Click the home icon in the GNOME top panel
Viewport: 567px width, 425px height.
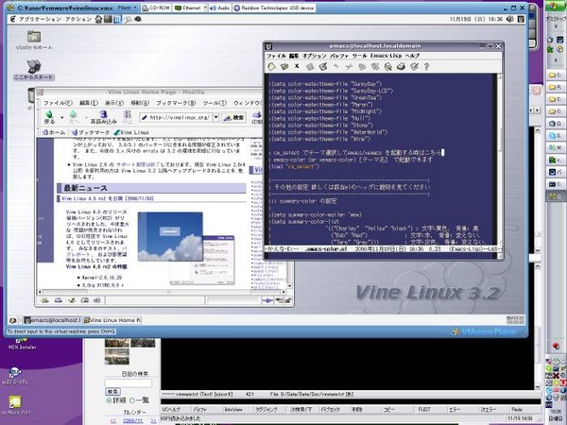[x=98, y=19]
